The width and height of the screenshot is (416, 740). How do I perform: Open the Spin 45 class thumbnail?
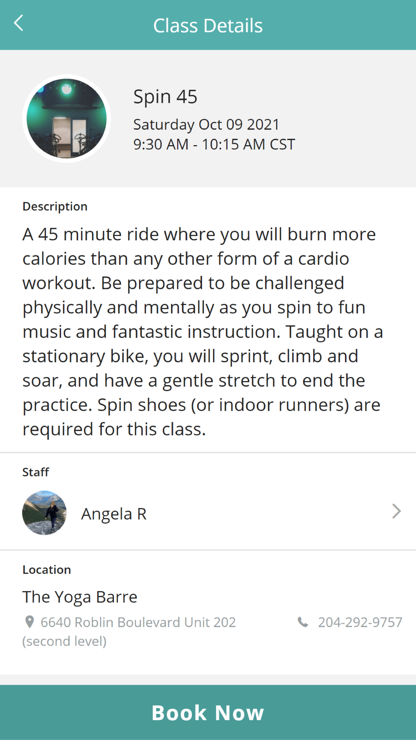[67, 119]
